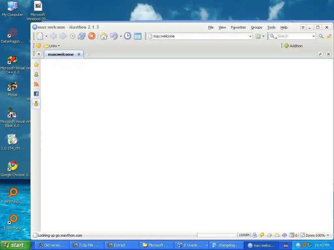Choose search engine via magnifier dropdown
Viewport: 334px width, 250px height.
pyautogui.click(x=273, y=36)
